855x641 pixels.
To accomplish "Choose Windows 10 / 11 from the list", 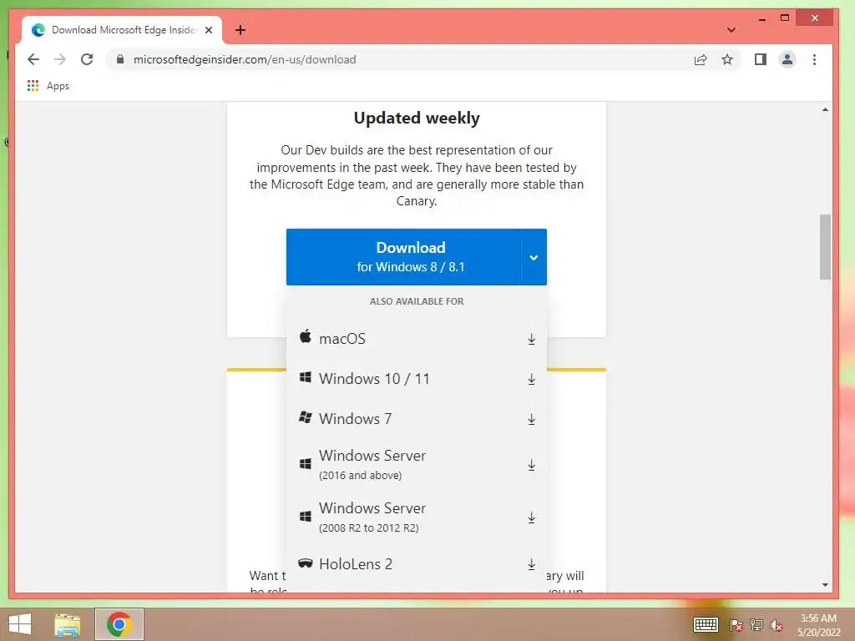I will pos(417,378).
